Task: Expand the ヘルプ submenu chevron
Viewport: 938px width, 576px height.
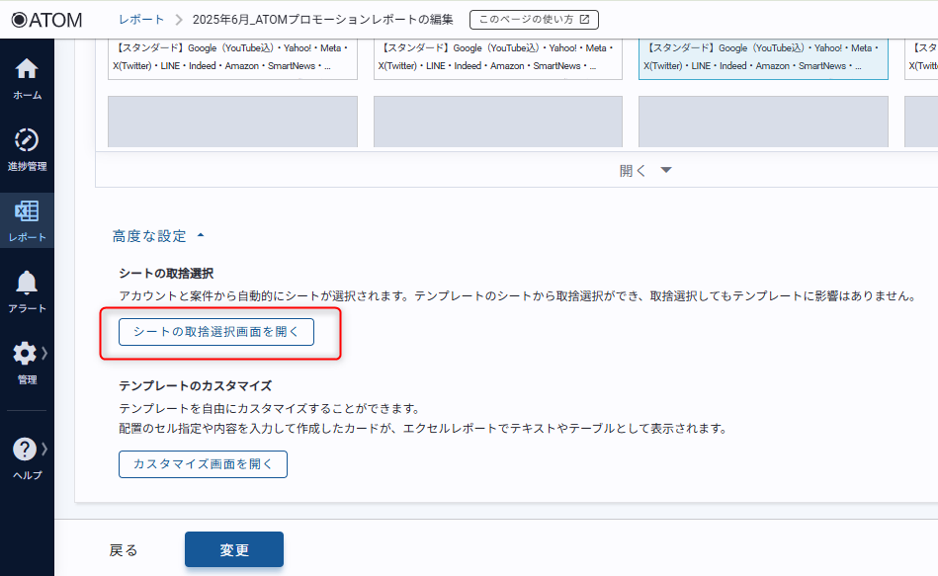Action: point(44,449)
